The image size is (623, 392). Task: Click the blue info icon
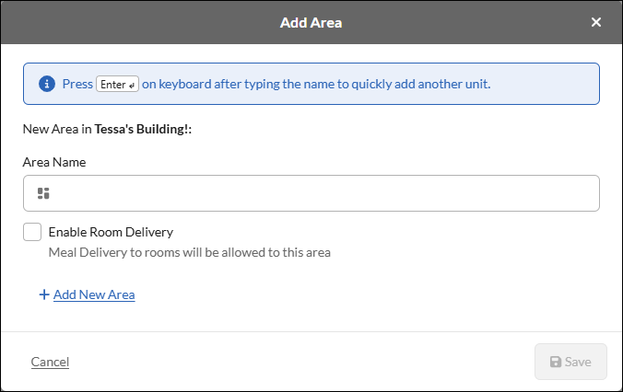point(47,84)
